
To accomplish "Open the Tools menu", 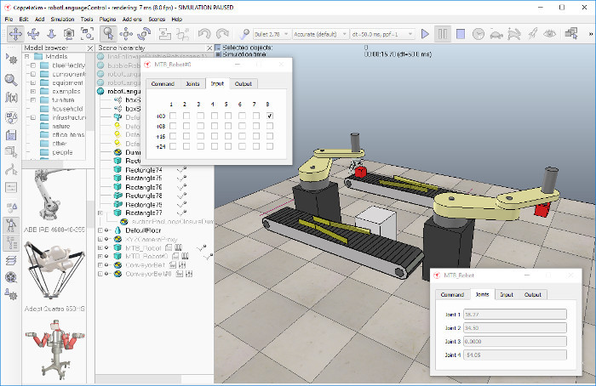I will pyautogui.click(x=87, y=19).
